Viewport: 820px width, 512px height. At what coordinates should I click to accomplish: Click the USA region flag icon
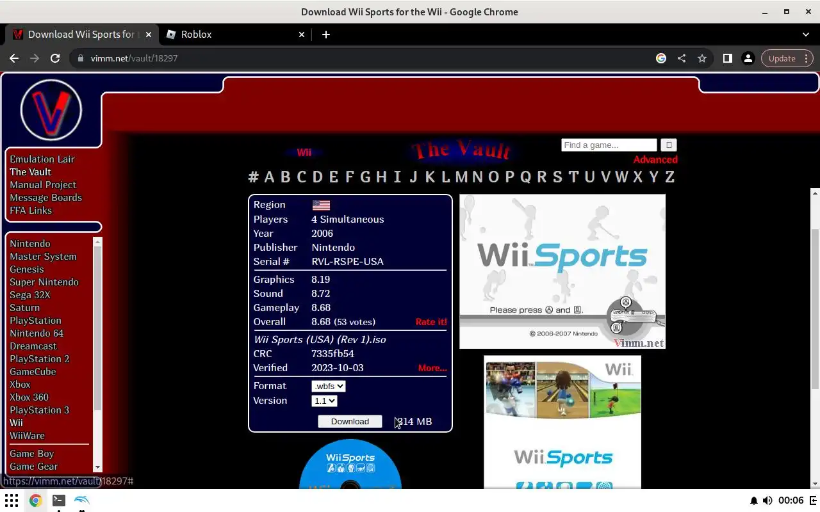(321, 205)
